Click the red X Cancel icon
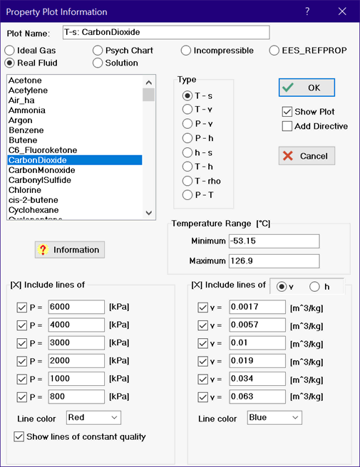 [288, 156]
